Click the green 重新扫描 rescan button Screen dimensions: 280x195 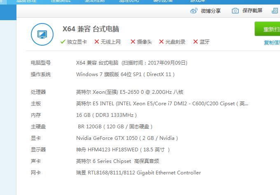pos(267,29)
